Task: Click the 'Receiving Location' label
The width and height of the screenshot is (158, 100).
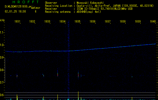Action: pos(59,6)
